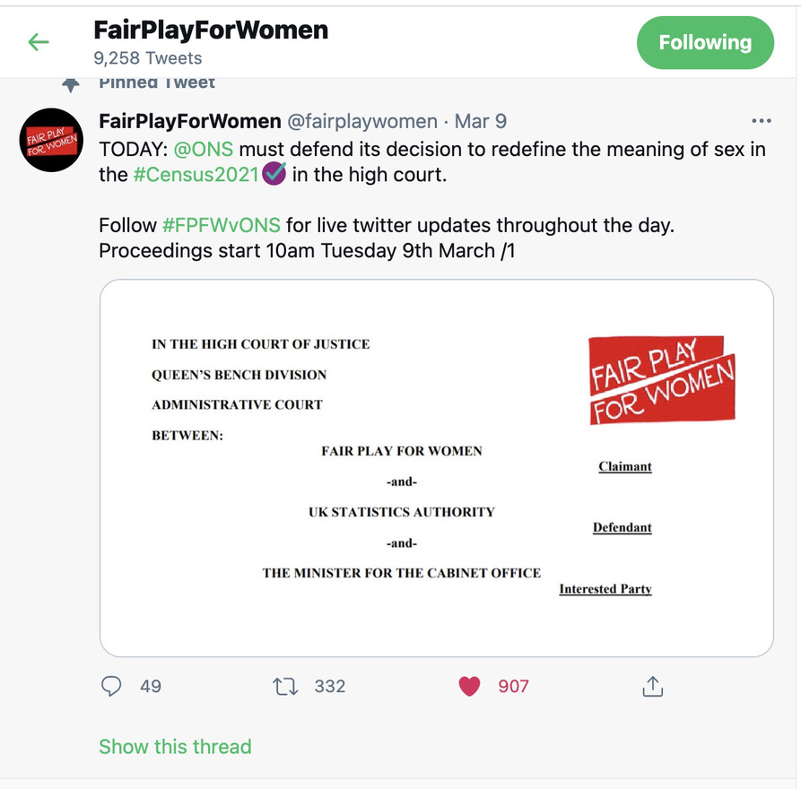Click the share upload icon

(652, 686)
